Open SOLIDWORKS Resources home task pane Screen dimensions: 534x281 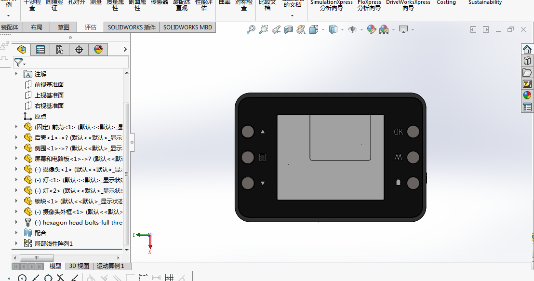pyautogui.click(x=527, y=49)
